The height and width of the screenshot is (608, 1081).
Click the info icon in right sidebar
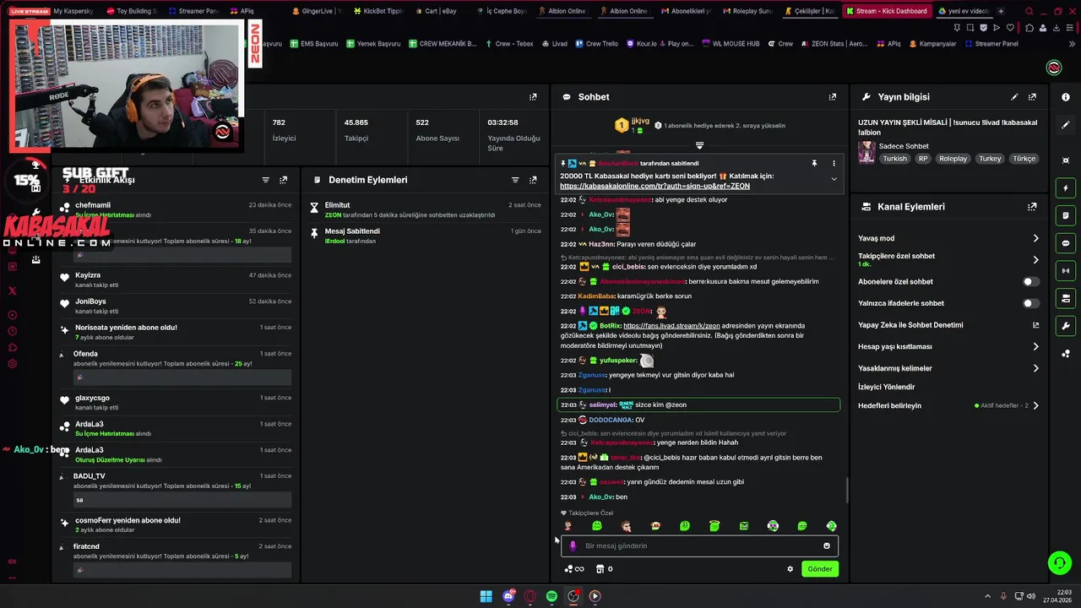click(1066, 97)
